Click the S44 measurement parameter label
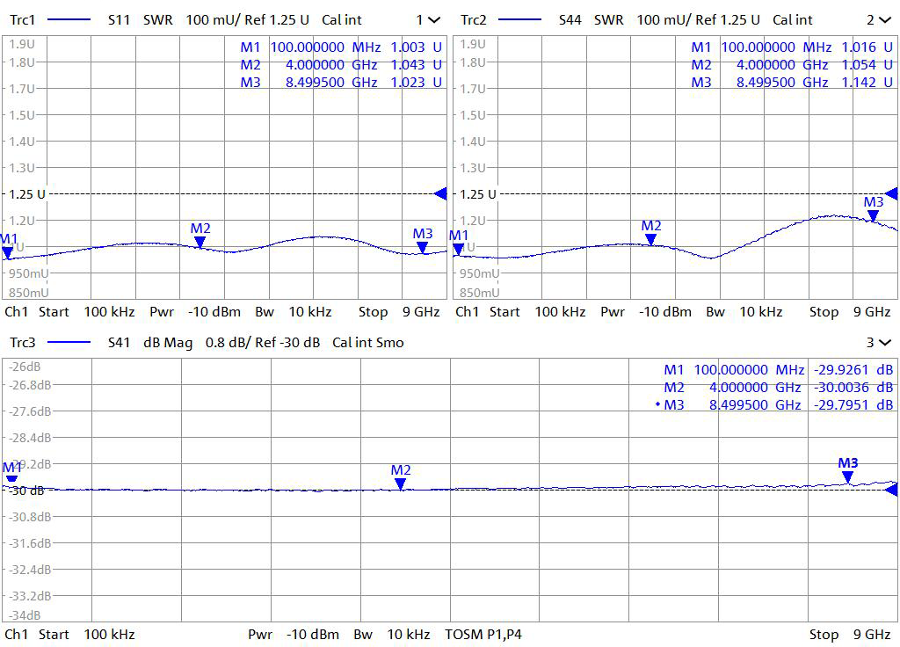Image resolution: width=900 pixels, height=647 pixels. (x=570, y=19)
